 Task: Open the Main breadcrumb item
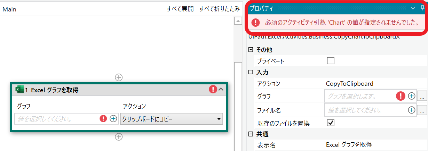[9, 9]
